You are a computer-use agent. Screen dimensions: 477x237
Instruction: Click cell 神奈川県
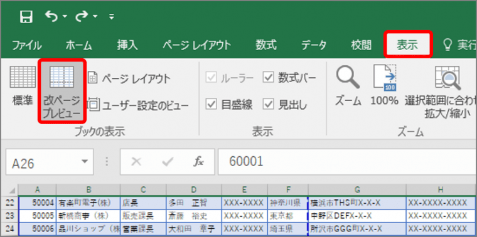(x=288, y=203)
